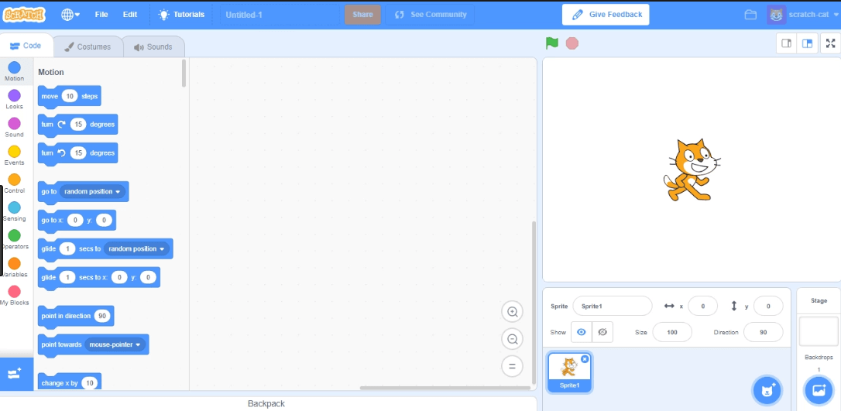
Task: Click the project title field Untitled-1
Action: tap(280, 15)
